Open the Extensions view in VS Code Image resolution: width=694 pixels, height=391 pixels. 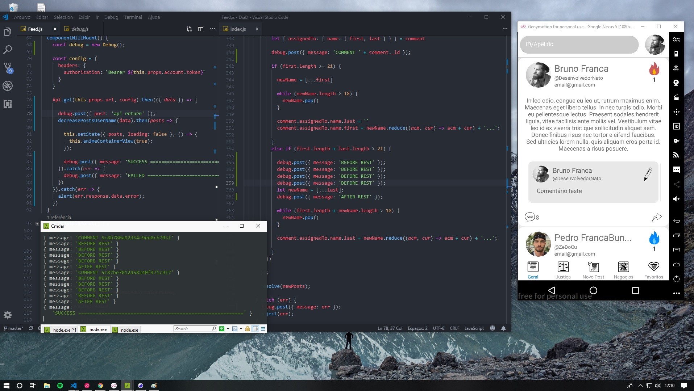click(8, 104)
